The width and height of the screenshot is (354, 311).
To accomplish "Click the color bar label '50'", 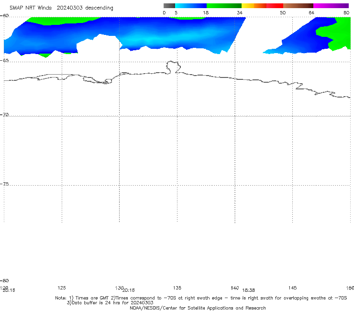I will click(283, 12).
